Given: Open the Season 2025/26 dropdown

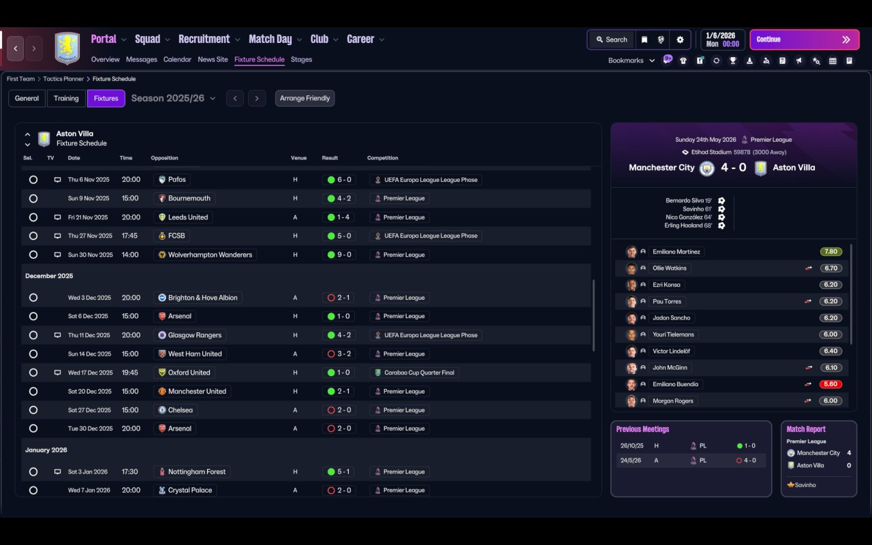Looking at the screenshot, I should tap(173, 98).
